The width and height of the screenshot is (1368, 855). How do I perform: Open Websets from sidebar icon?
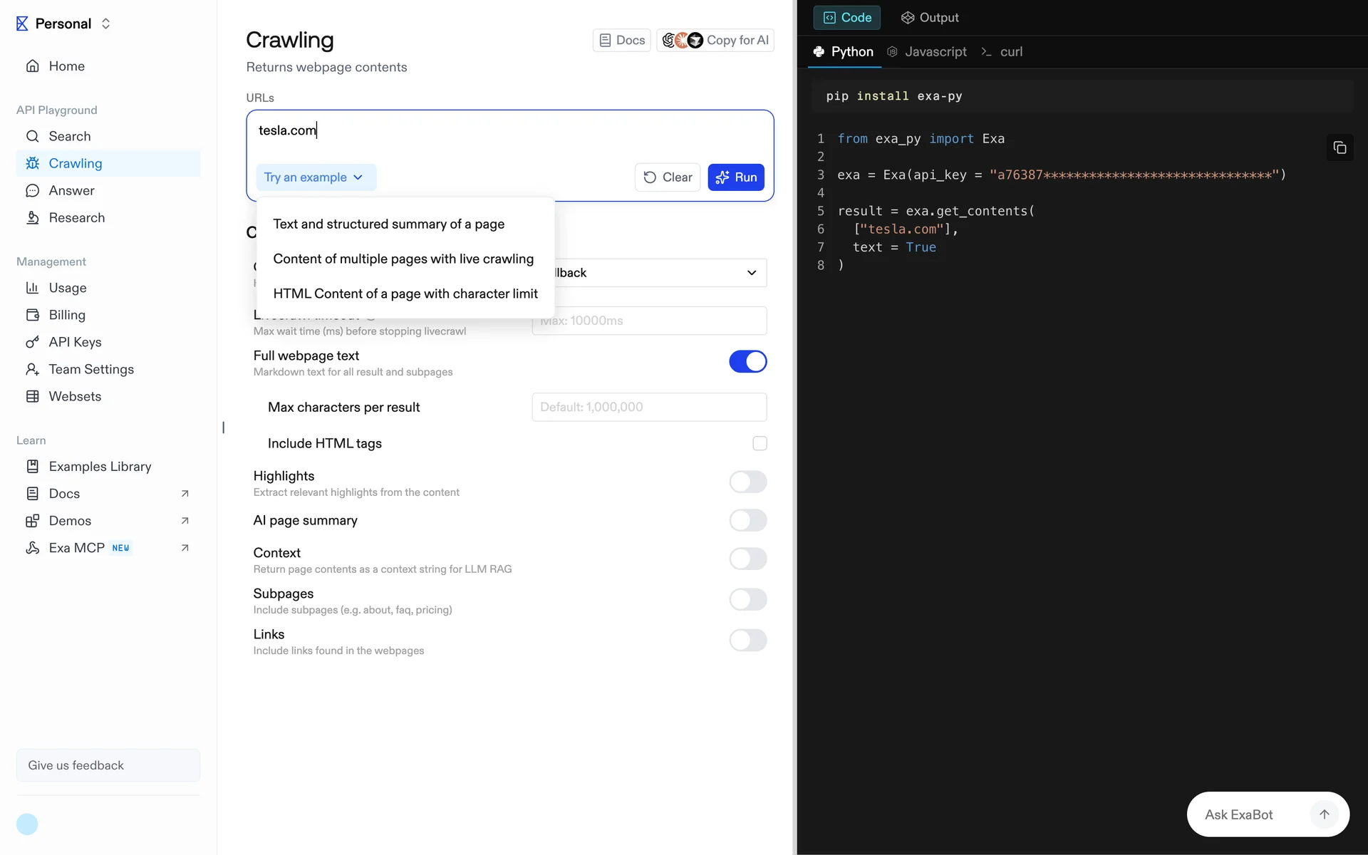(x=32, y=397)
